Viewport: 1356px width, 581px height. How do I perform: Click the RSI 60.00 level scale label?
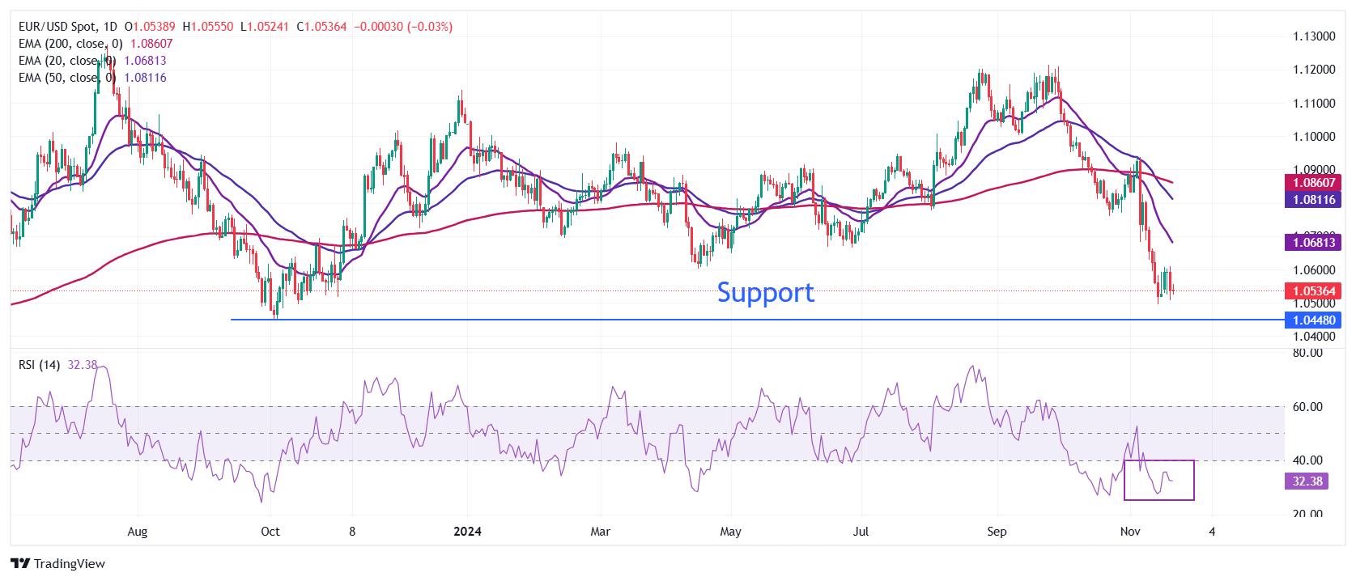1307,407
